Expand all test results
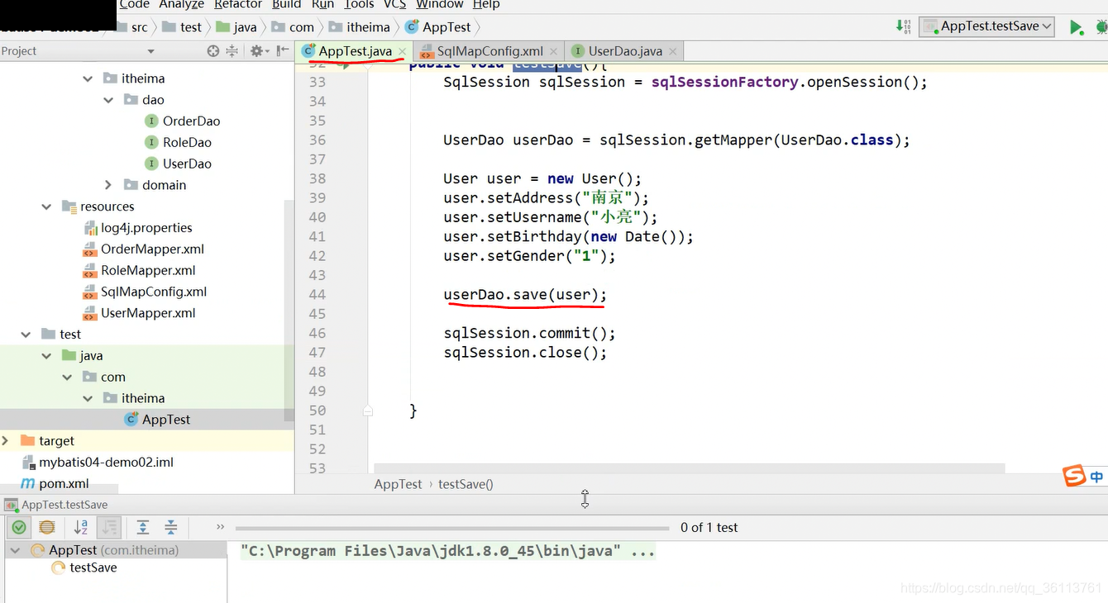Screen dimensions: 1108x603 (143, 527)
